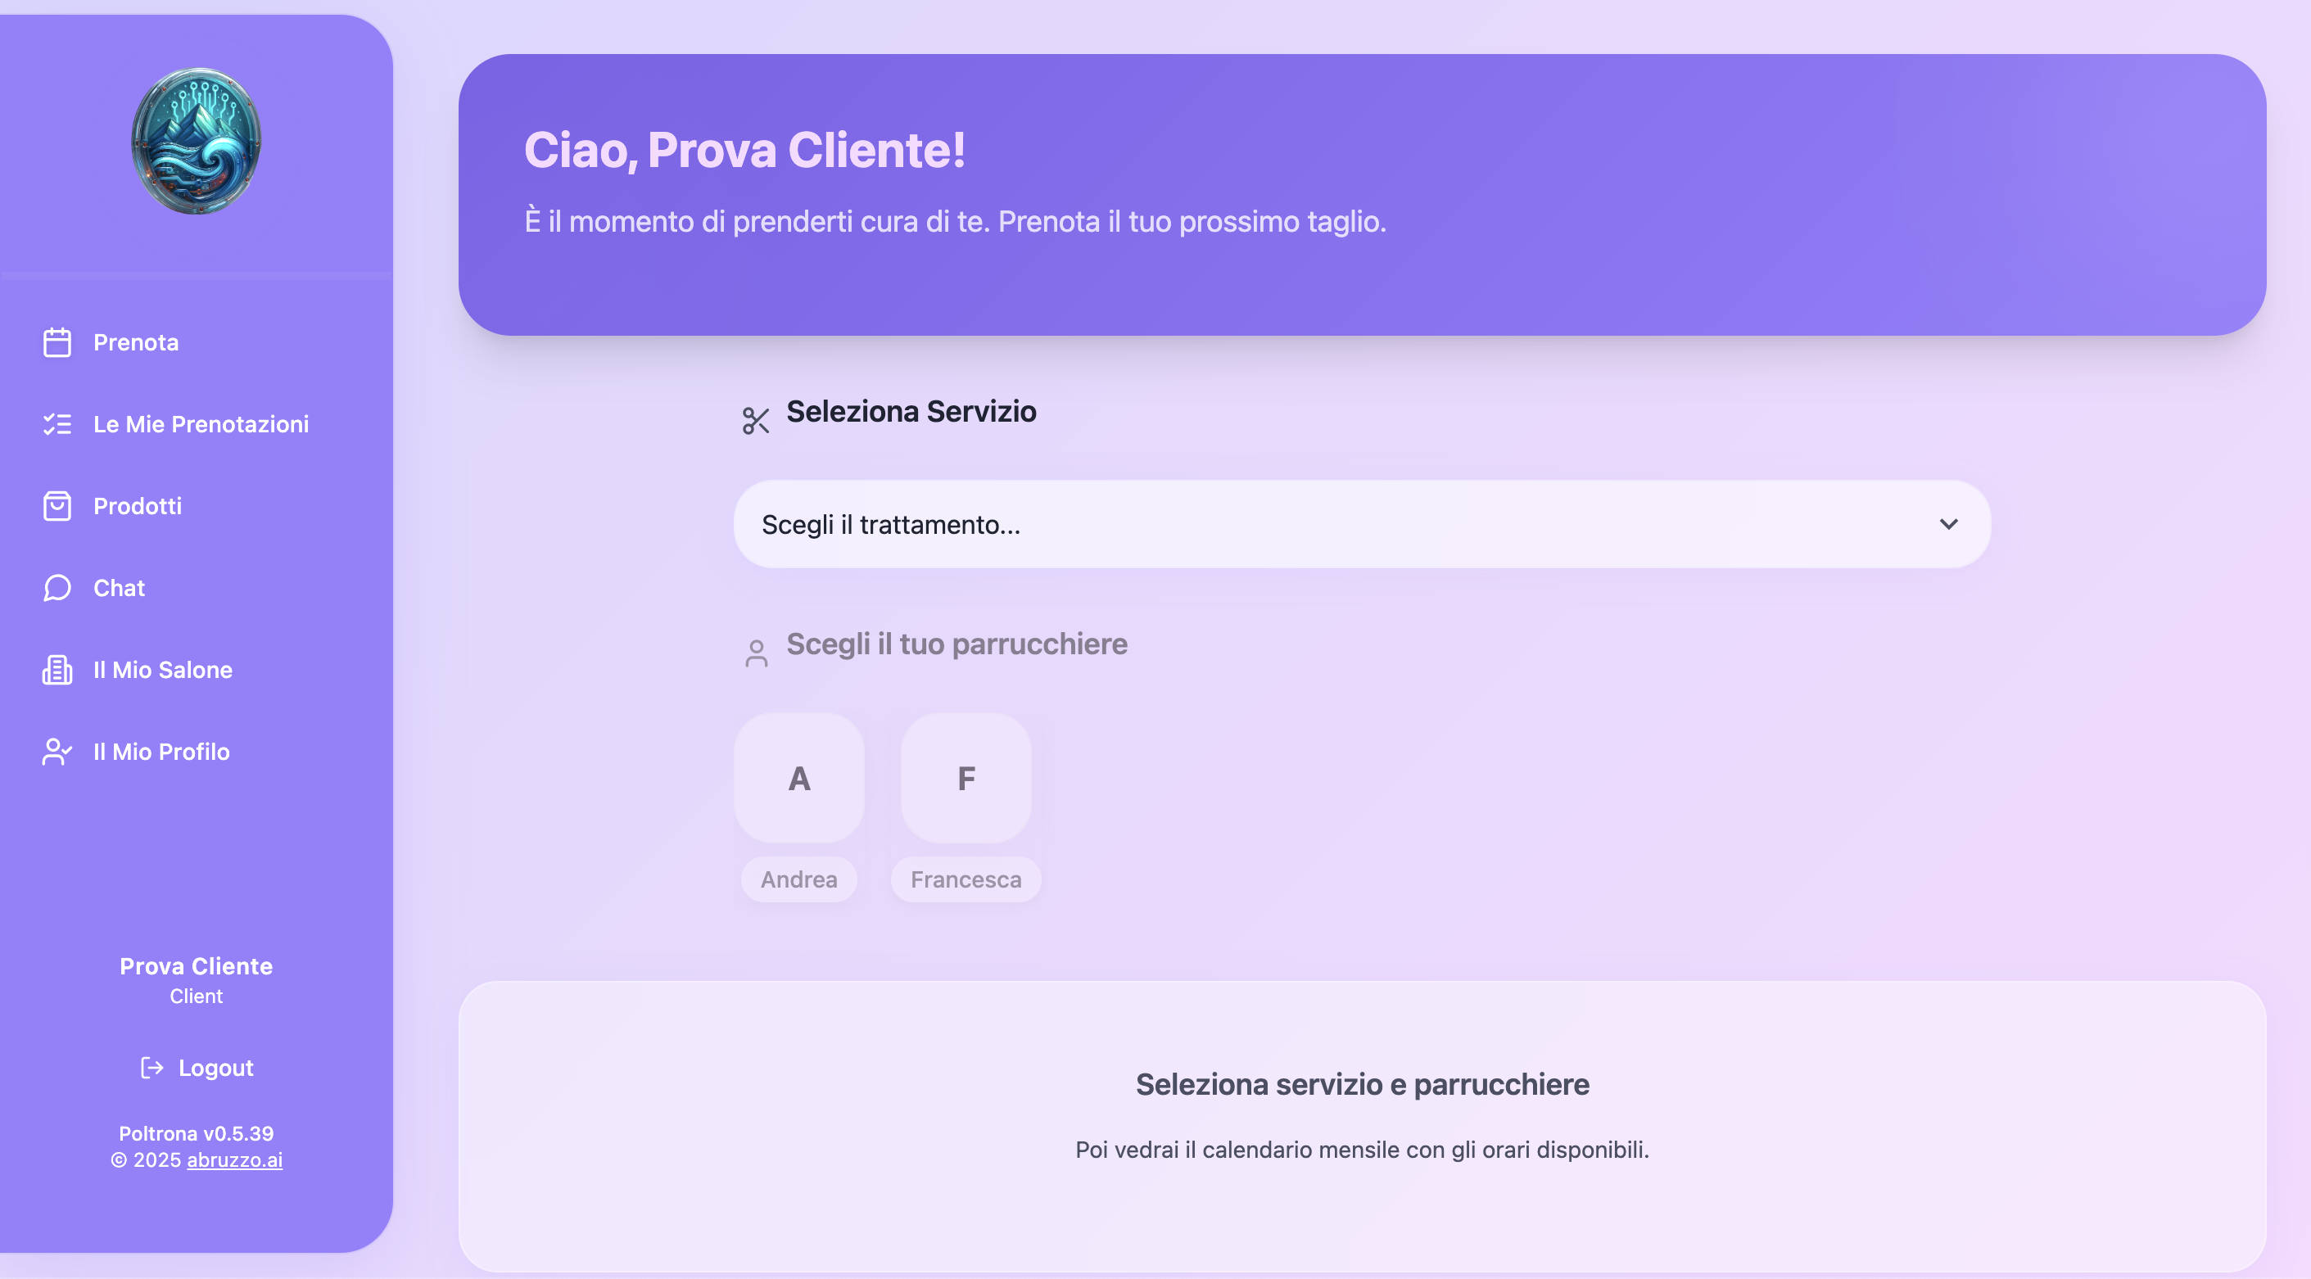Screen dimensions: 2311x1279
Task: Open the Le Mie Prenotazioni section
Action: (200, 424)
